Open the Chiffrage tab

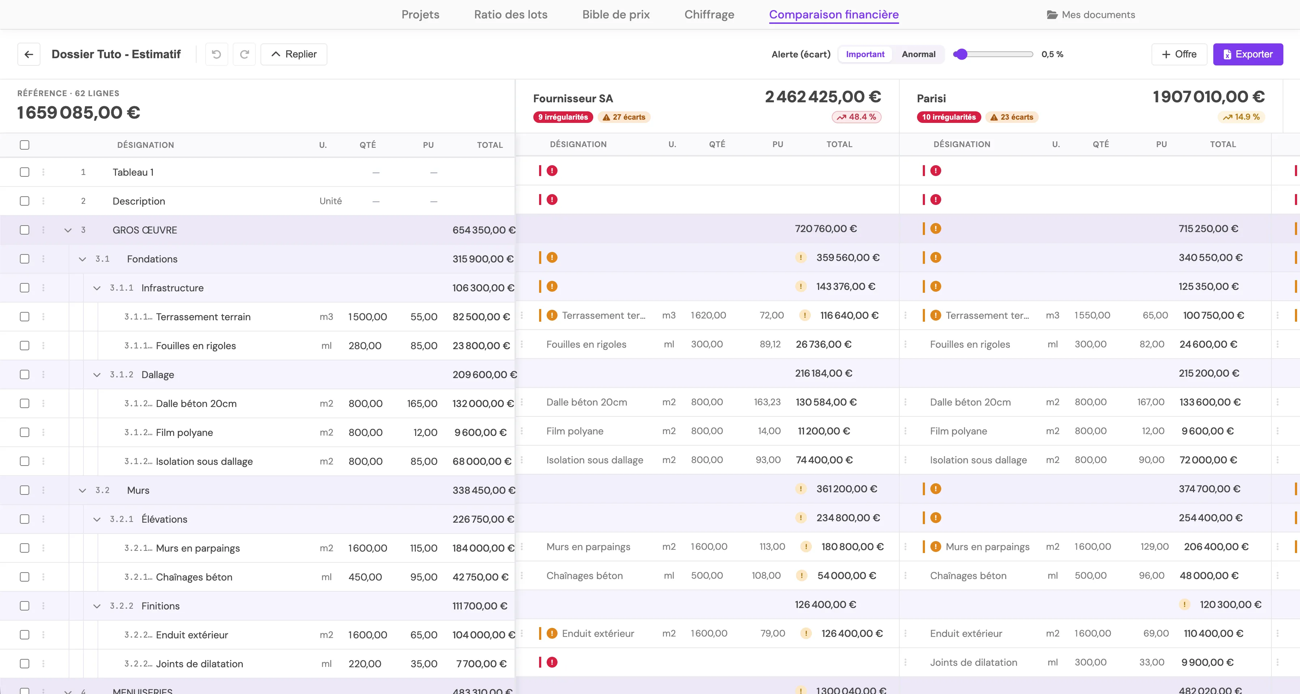pyautogui.click(x=709, y=14)
